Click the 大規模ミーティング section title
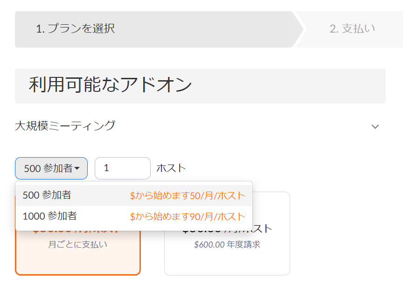403x283 pixels. pyautogui.click(x=65, y=125)
